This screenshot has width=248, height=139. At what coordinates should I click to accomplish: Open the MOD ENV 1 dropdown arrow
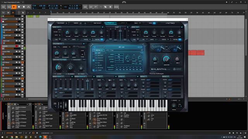[72, 76]
